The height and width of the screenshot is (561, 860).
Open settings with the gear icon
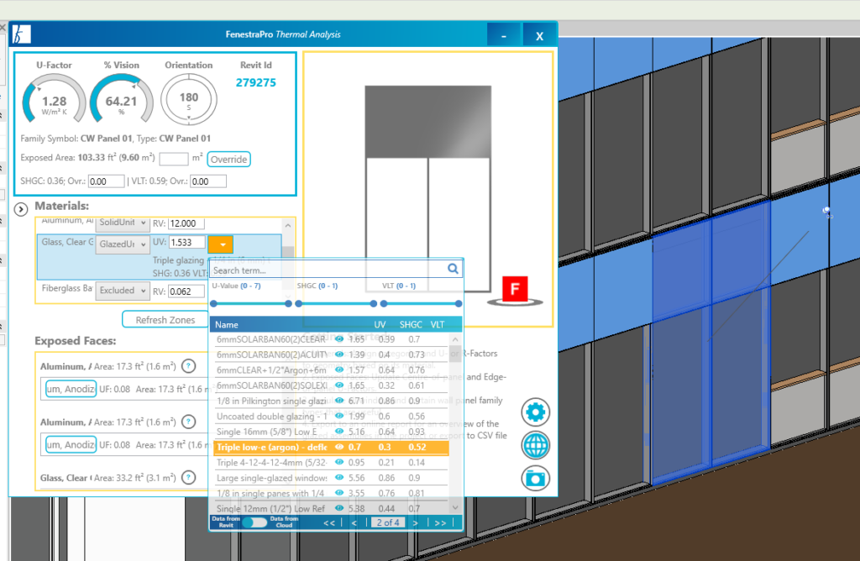coord(535,412)
